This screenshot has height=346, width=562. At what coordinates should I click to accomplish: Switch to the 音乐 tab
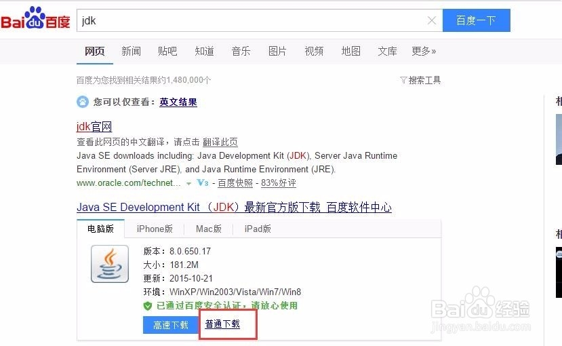point(241,52)
